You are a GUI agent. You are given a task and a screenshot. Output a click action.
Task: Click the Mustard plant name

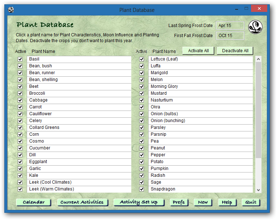pyautogui.click(x=201, y=93)
